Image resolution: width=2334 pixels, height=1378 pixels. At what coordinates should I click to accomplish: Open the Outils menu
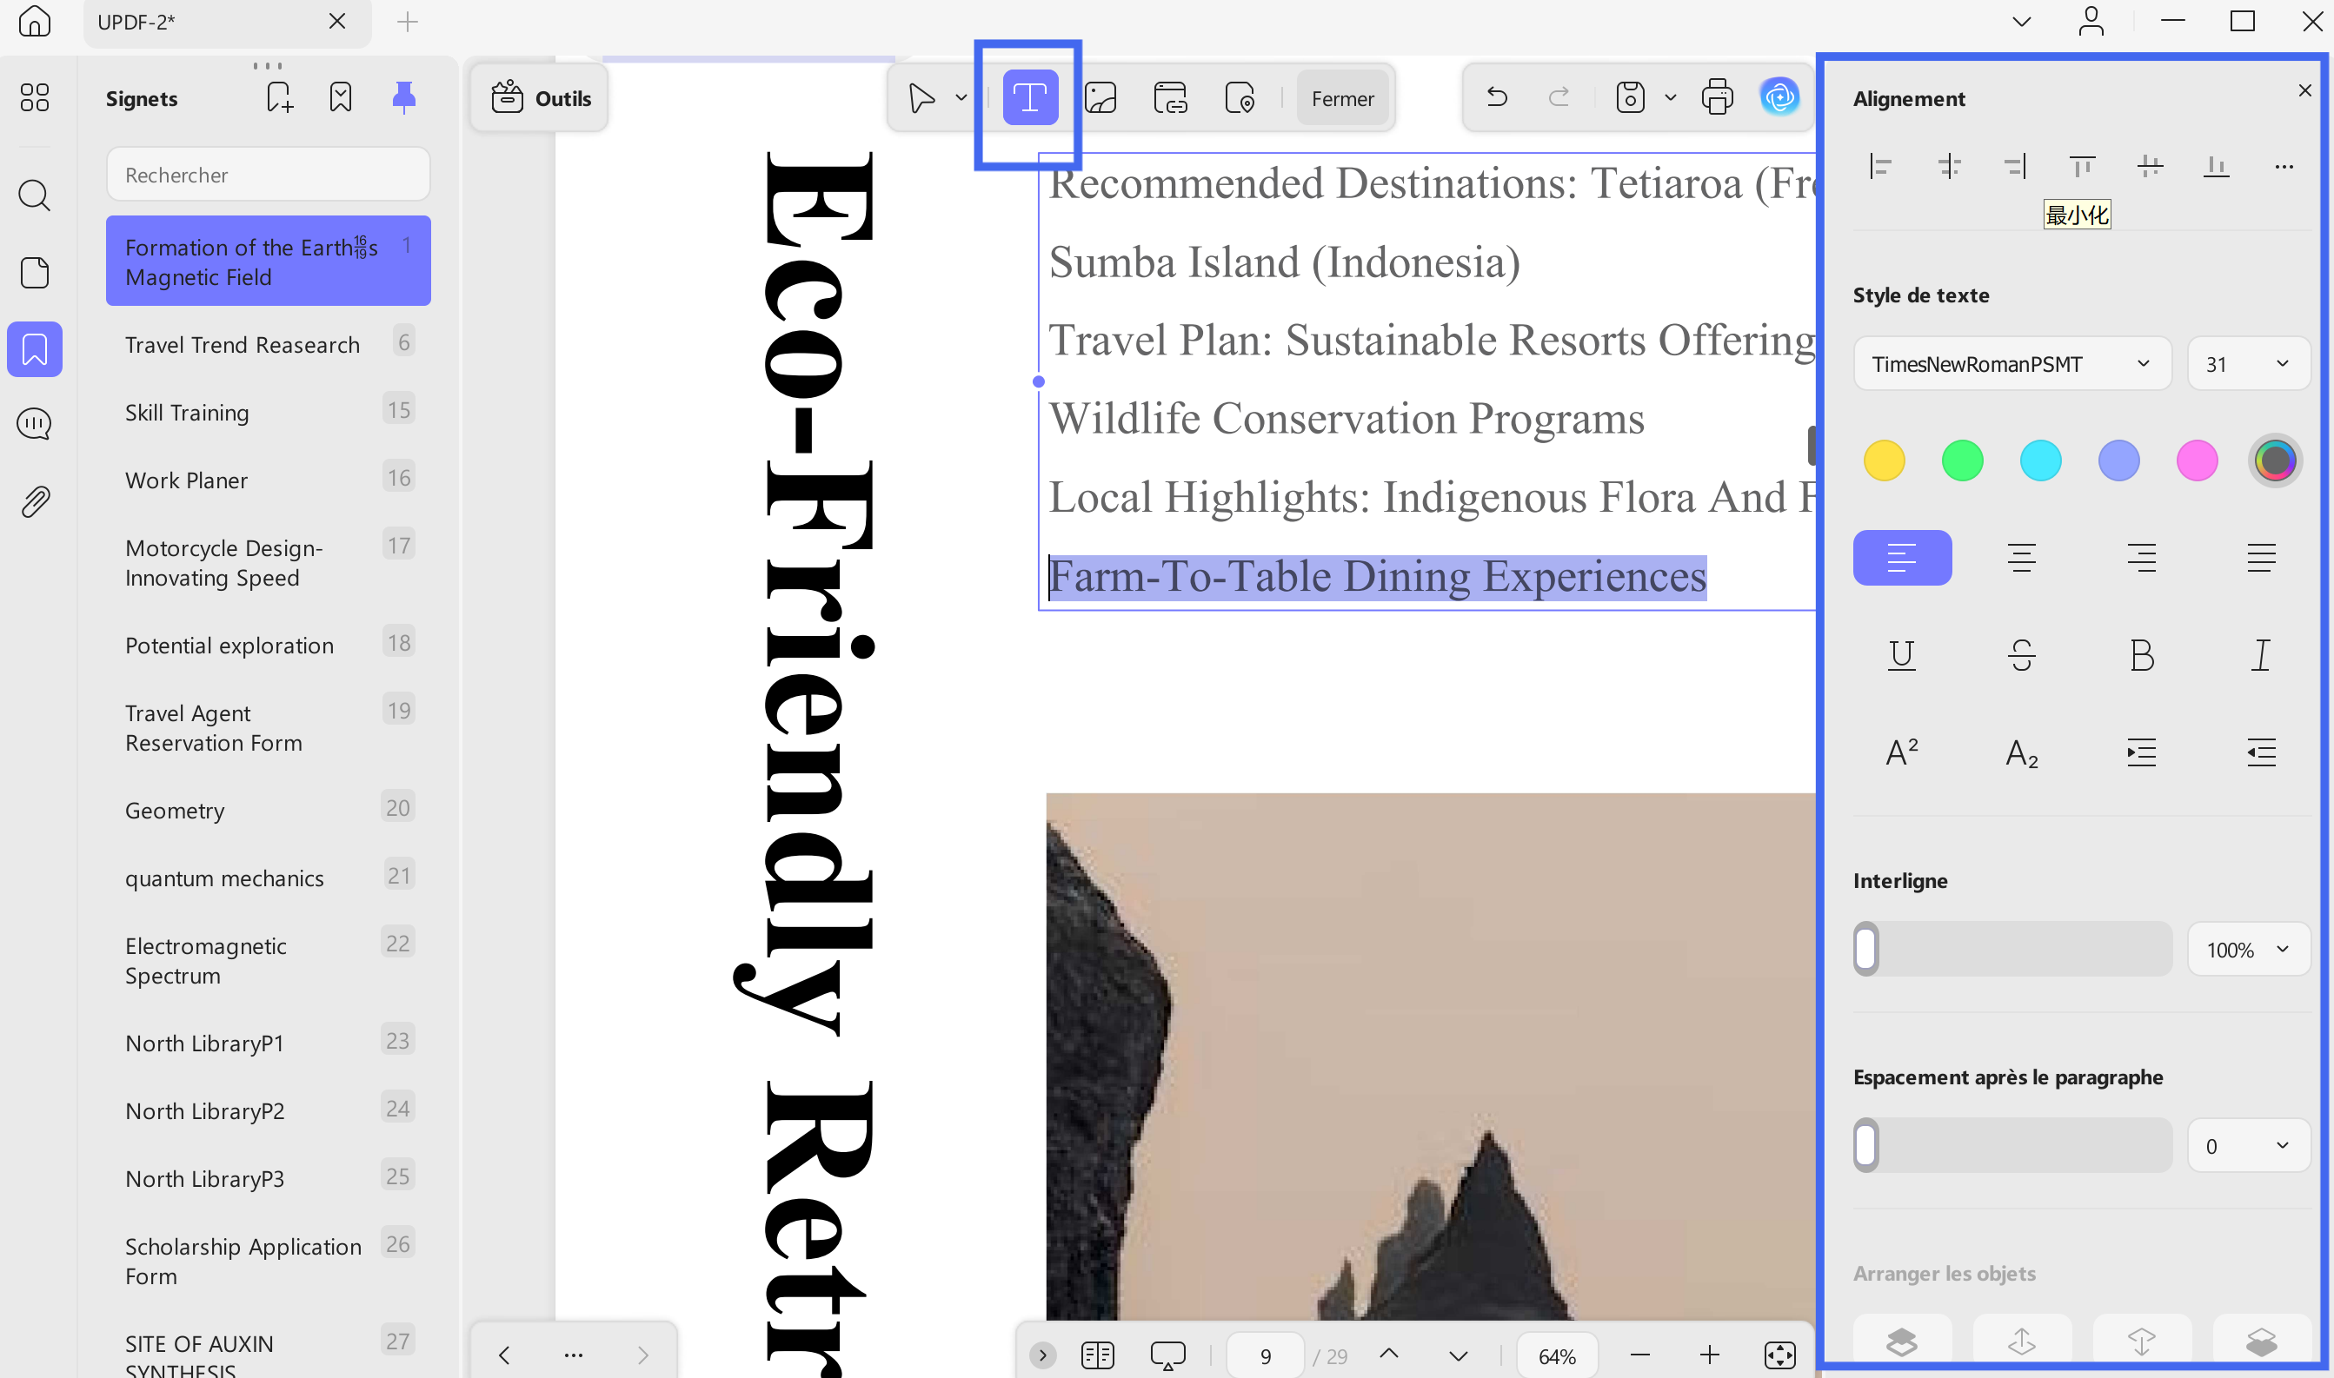(541, 98)
